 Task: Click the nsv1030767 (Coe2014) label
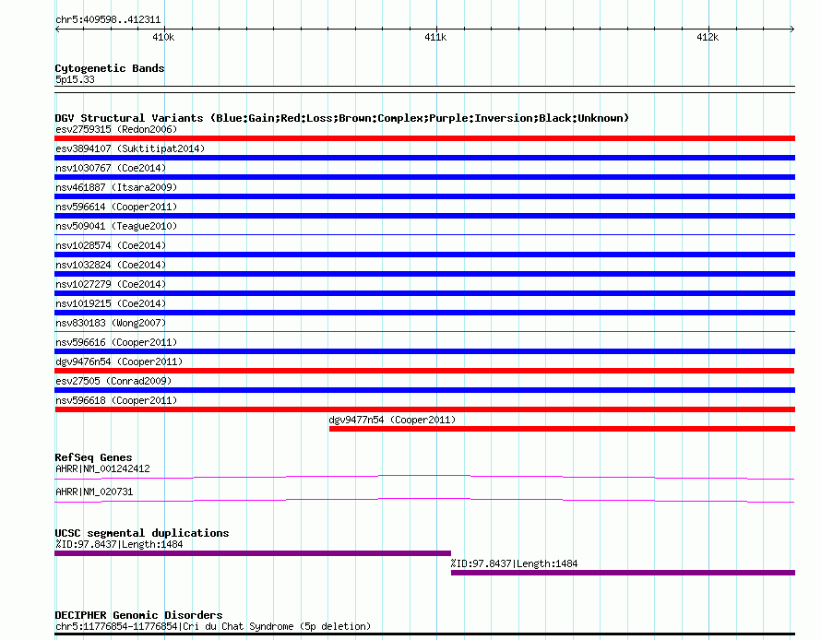(x=111, y=168)
